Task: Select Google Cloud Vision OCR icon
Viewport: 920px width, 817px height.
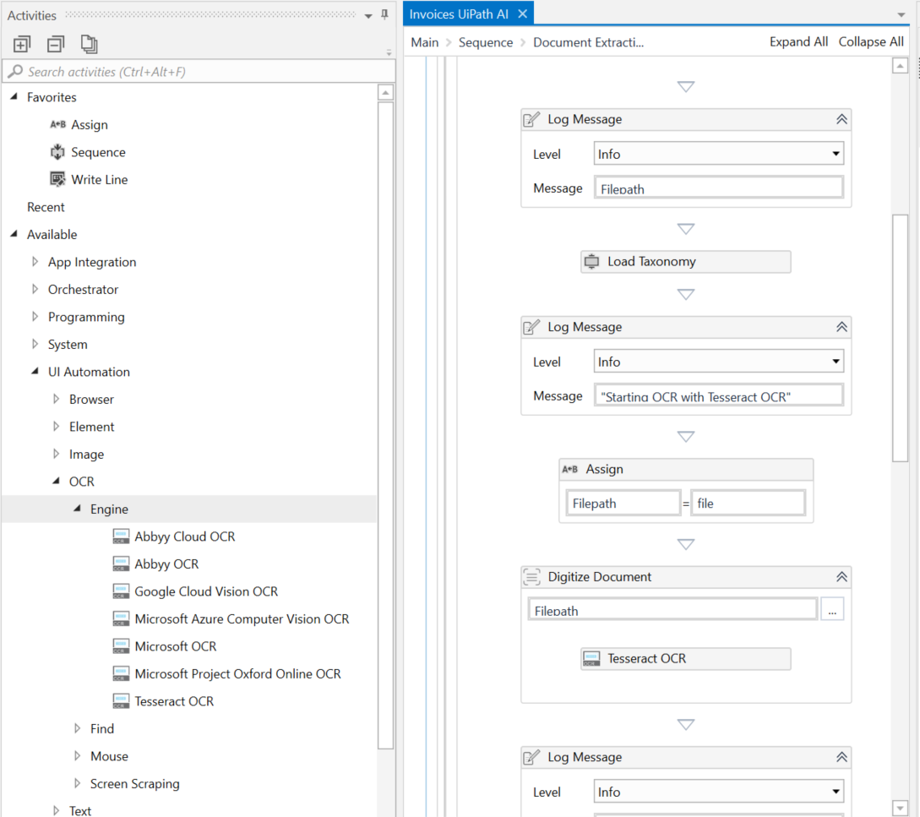Action: pyautogui.click(x=121, y=591)
